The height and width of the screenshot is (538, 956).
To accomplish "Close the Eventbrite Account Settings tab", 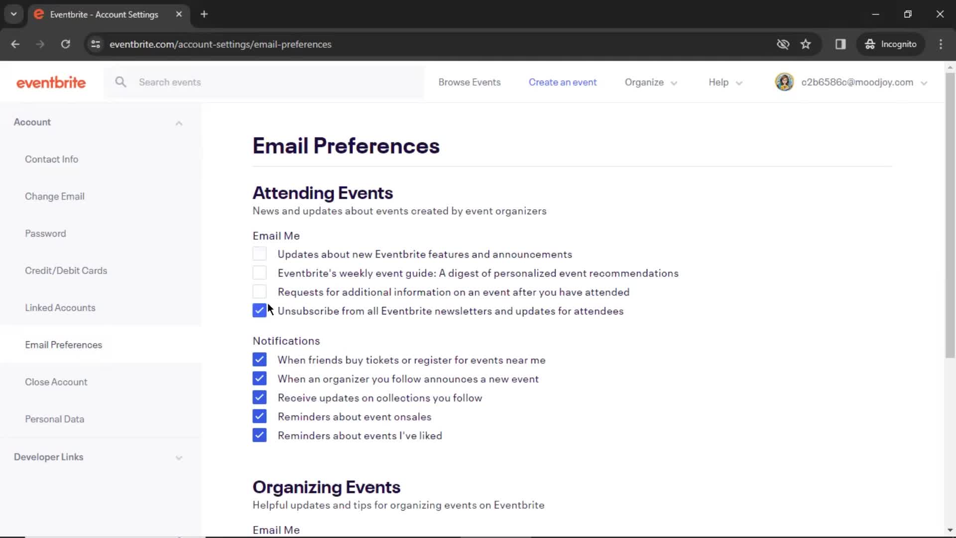I will [x=179, y=14].
